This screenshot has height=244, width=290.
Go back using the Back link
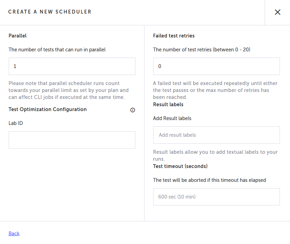tap(14, 234)
